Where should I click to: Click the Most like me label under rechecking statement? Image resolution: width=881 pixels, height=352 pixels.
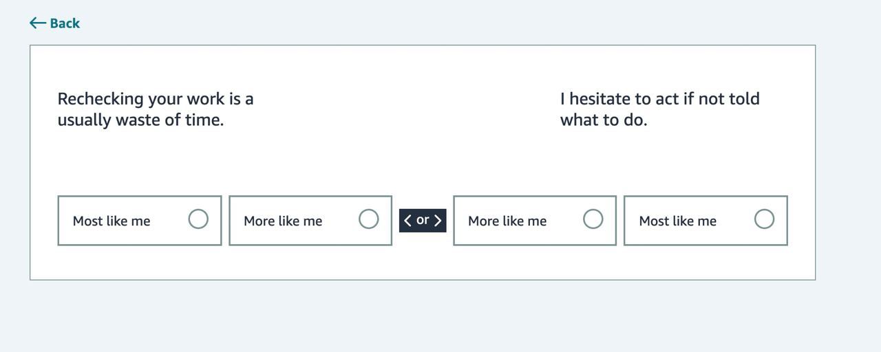coord(112,221)
